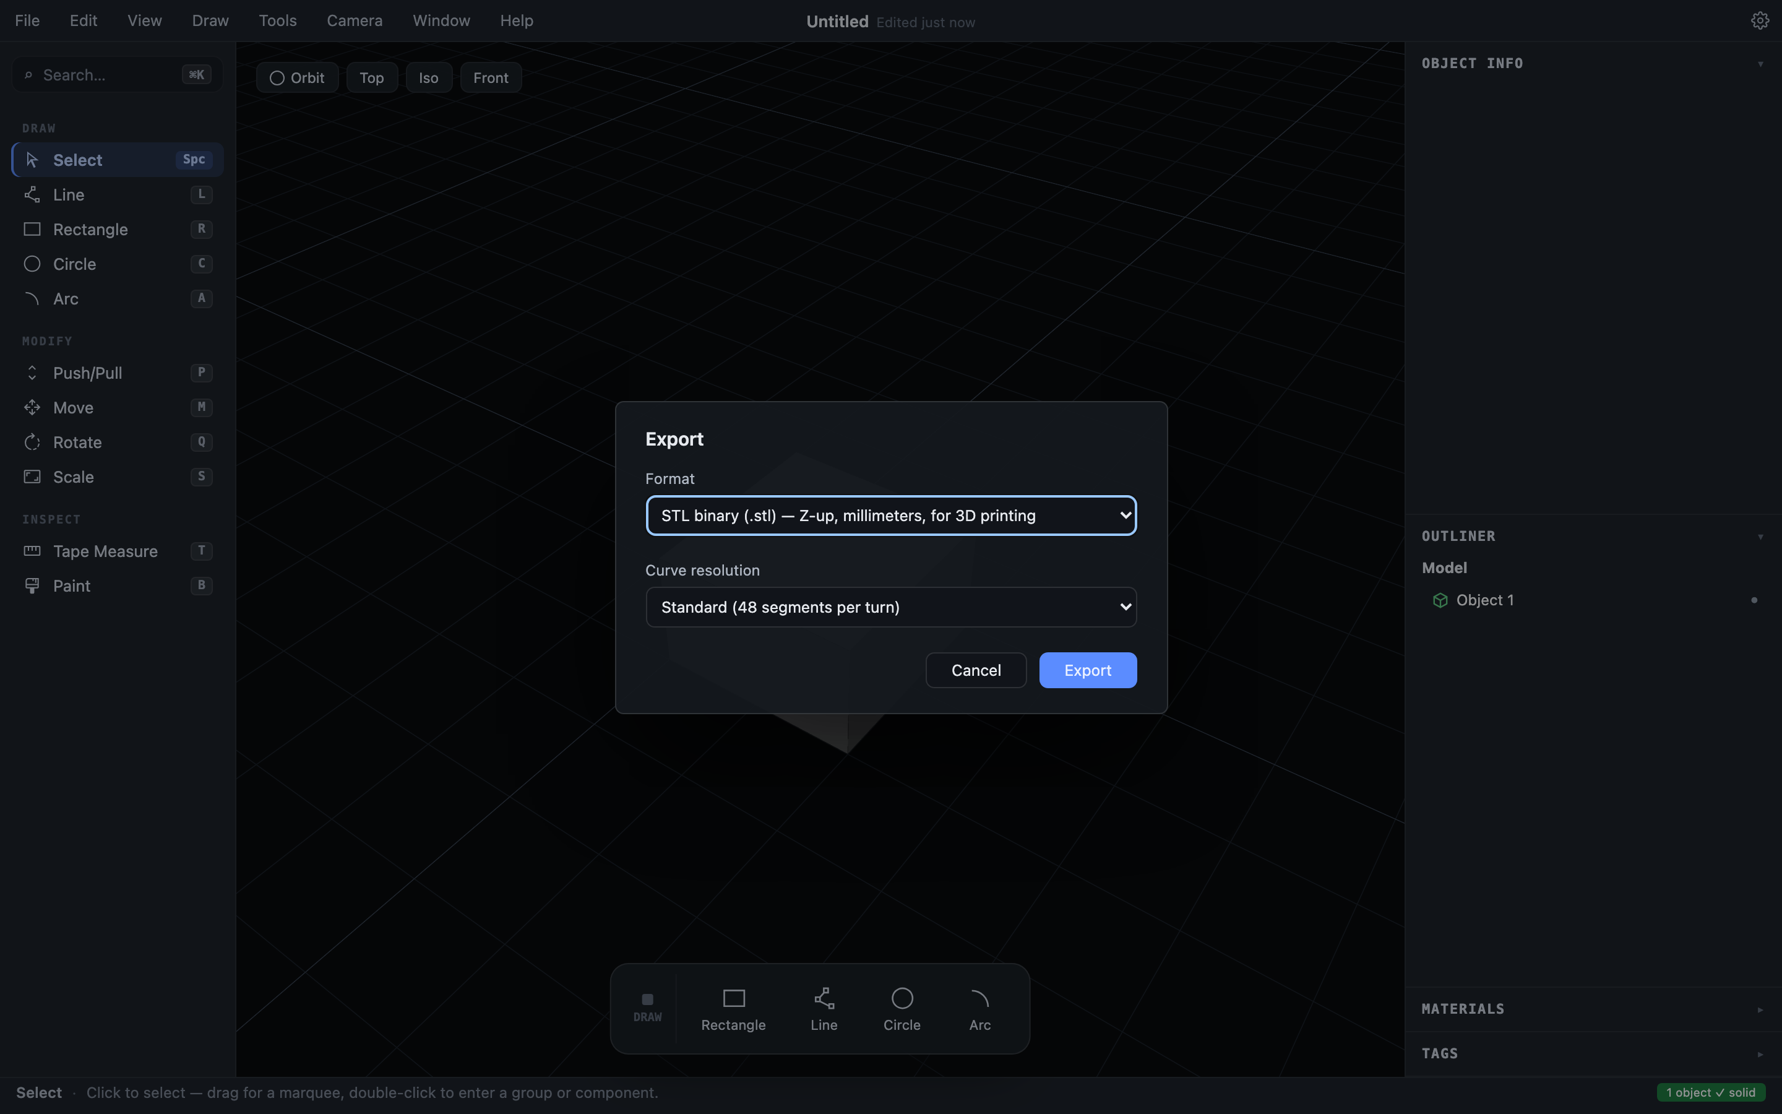
Task: Open the View menu
Action: [144, 20]
